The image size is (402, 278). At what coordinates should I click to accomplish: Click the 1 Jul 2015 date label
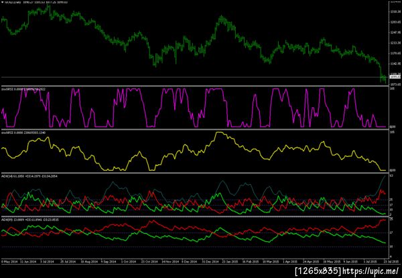point(371,262)
